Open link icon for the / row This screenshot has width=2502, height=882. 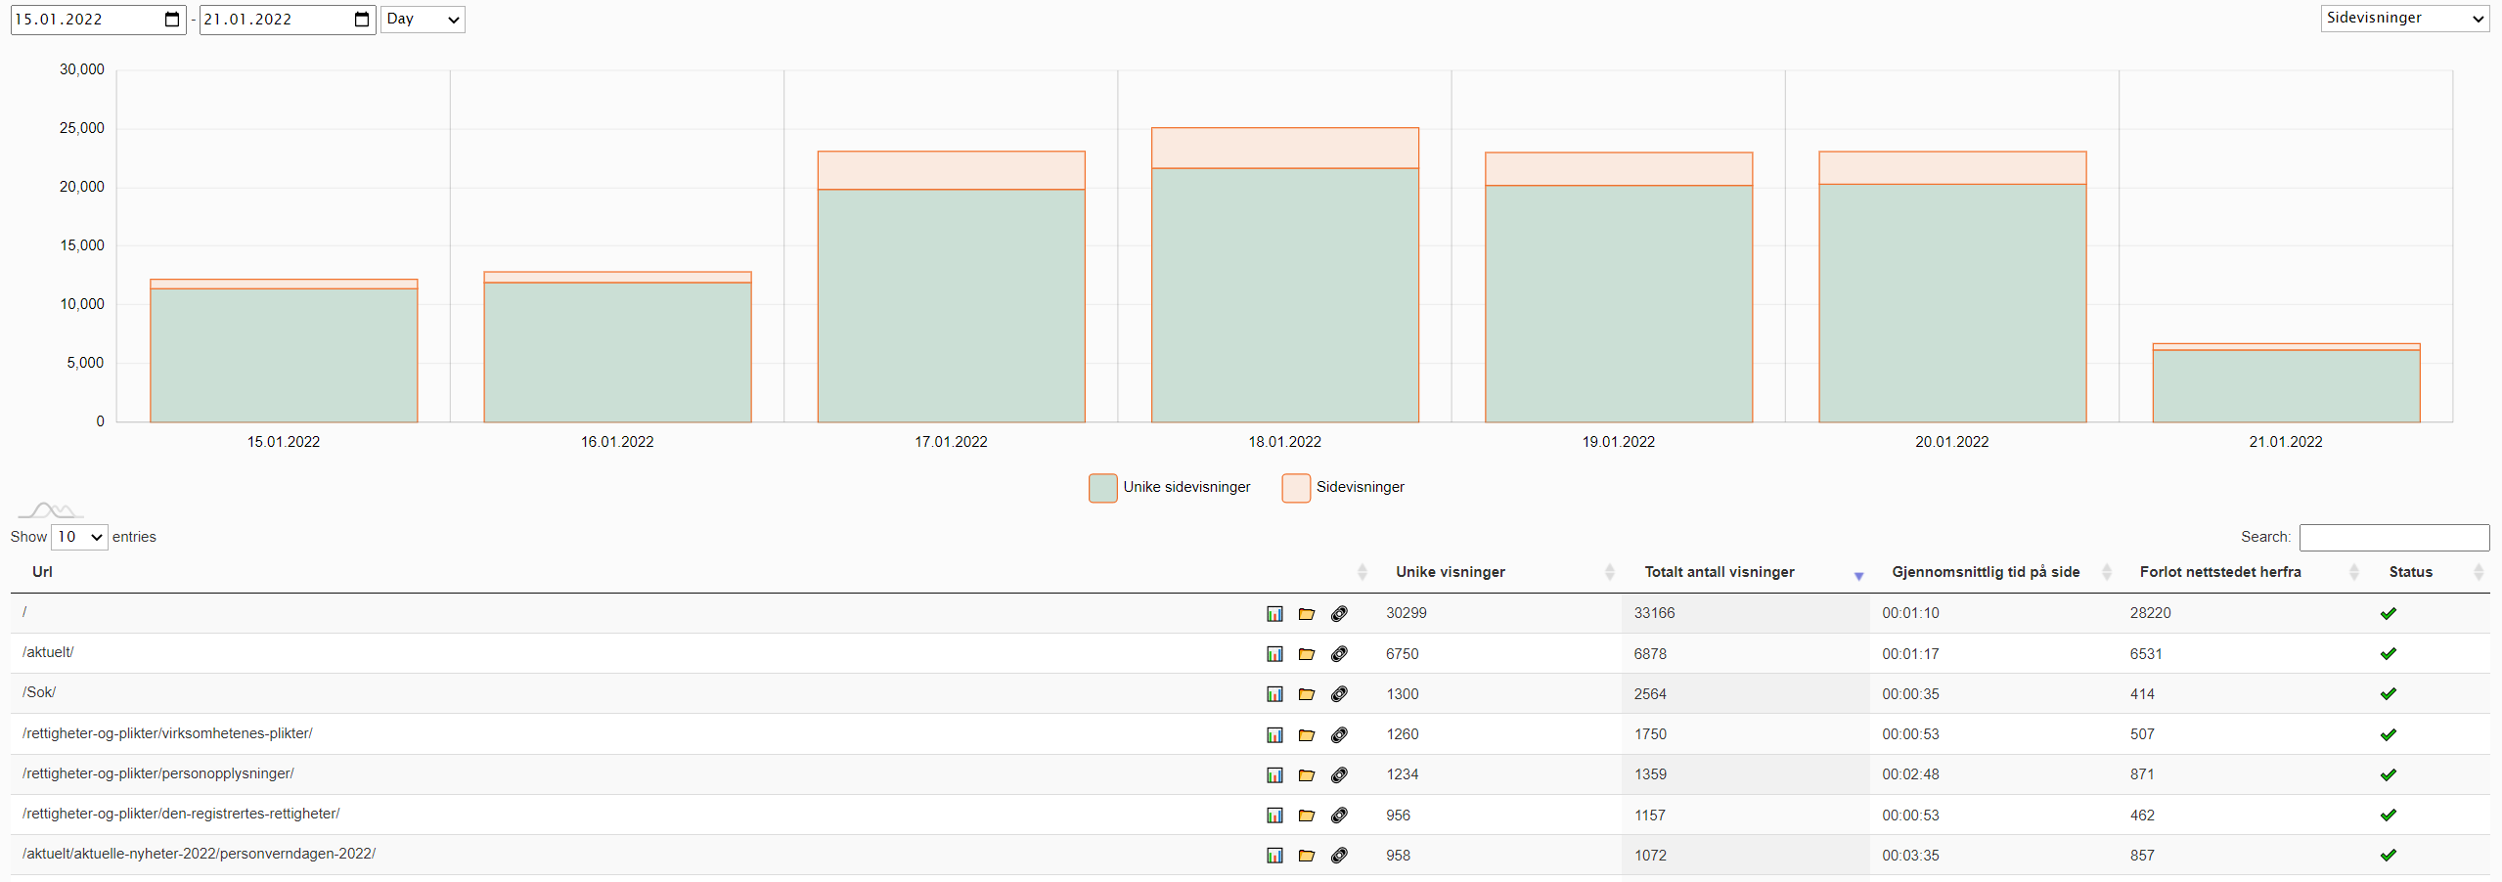(1340, 614)
